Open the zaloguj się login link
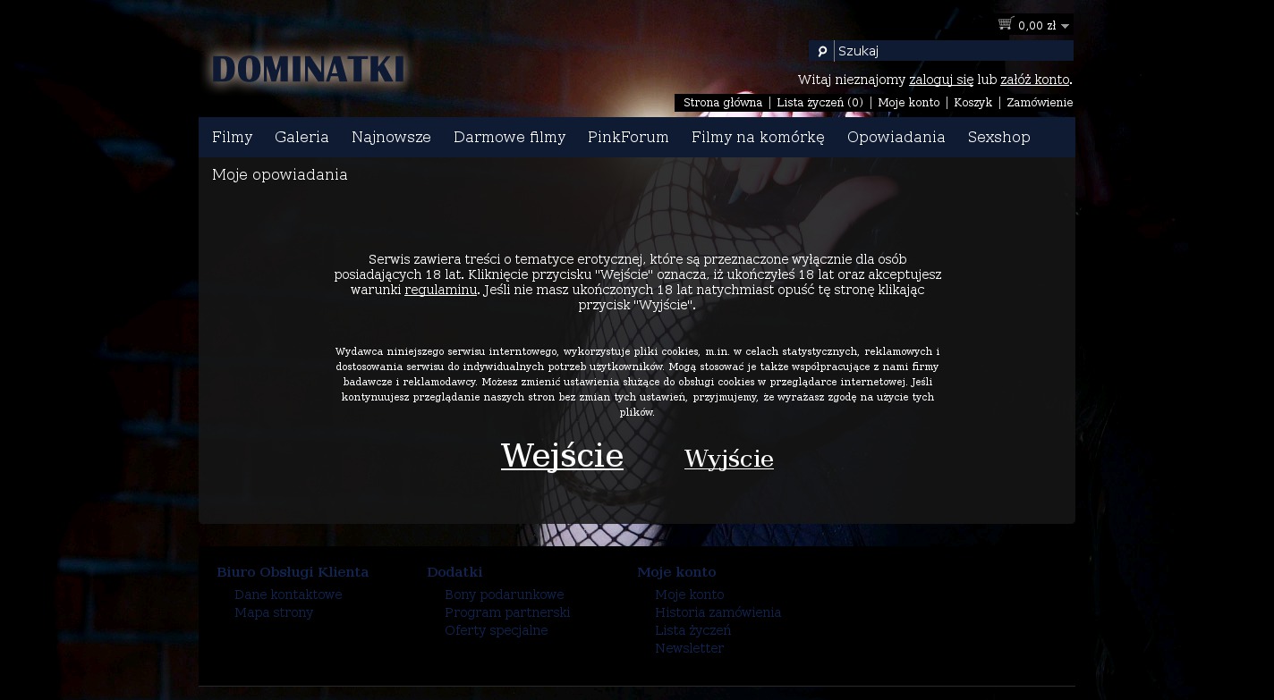This screenshot has width=1274, height=700. coord(940,80)
